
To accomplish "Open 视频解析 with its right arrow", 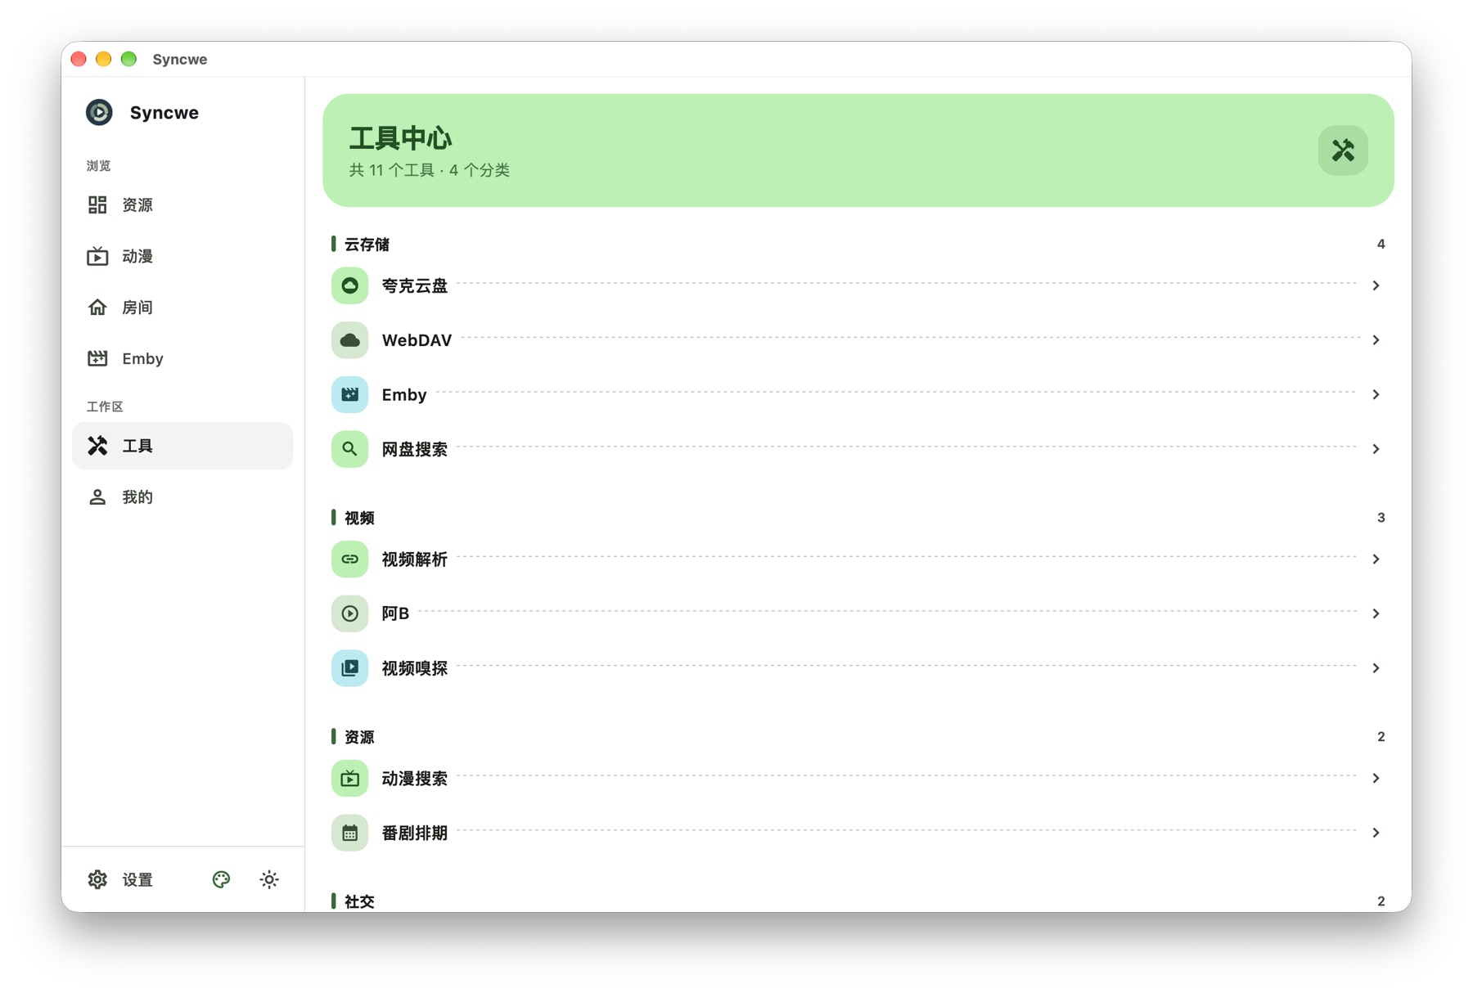I will pyautogui.click(x=1376, y=559).
